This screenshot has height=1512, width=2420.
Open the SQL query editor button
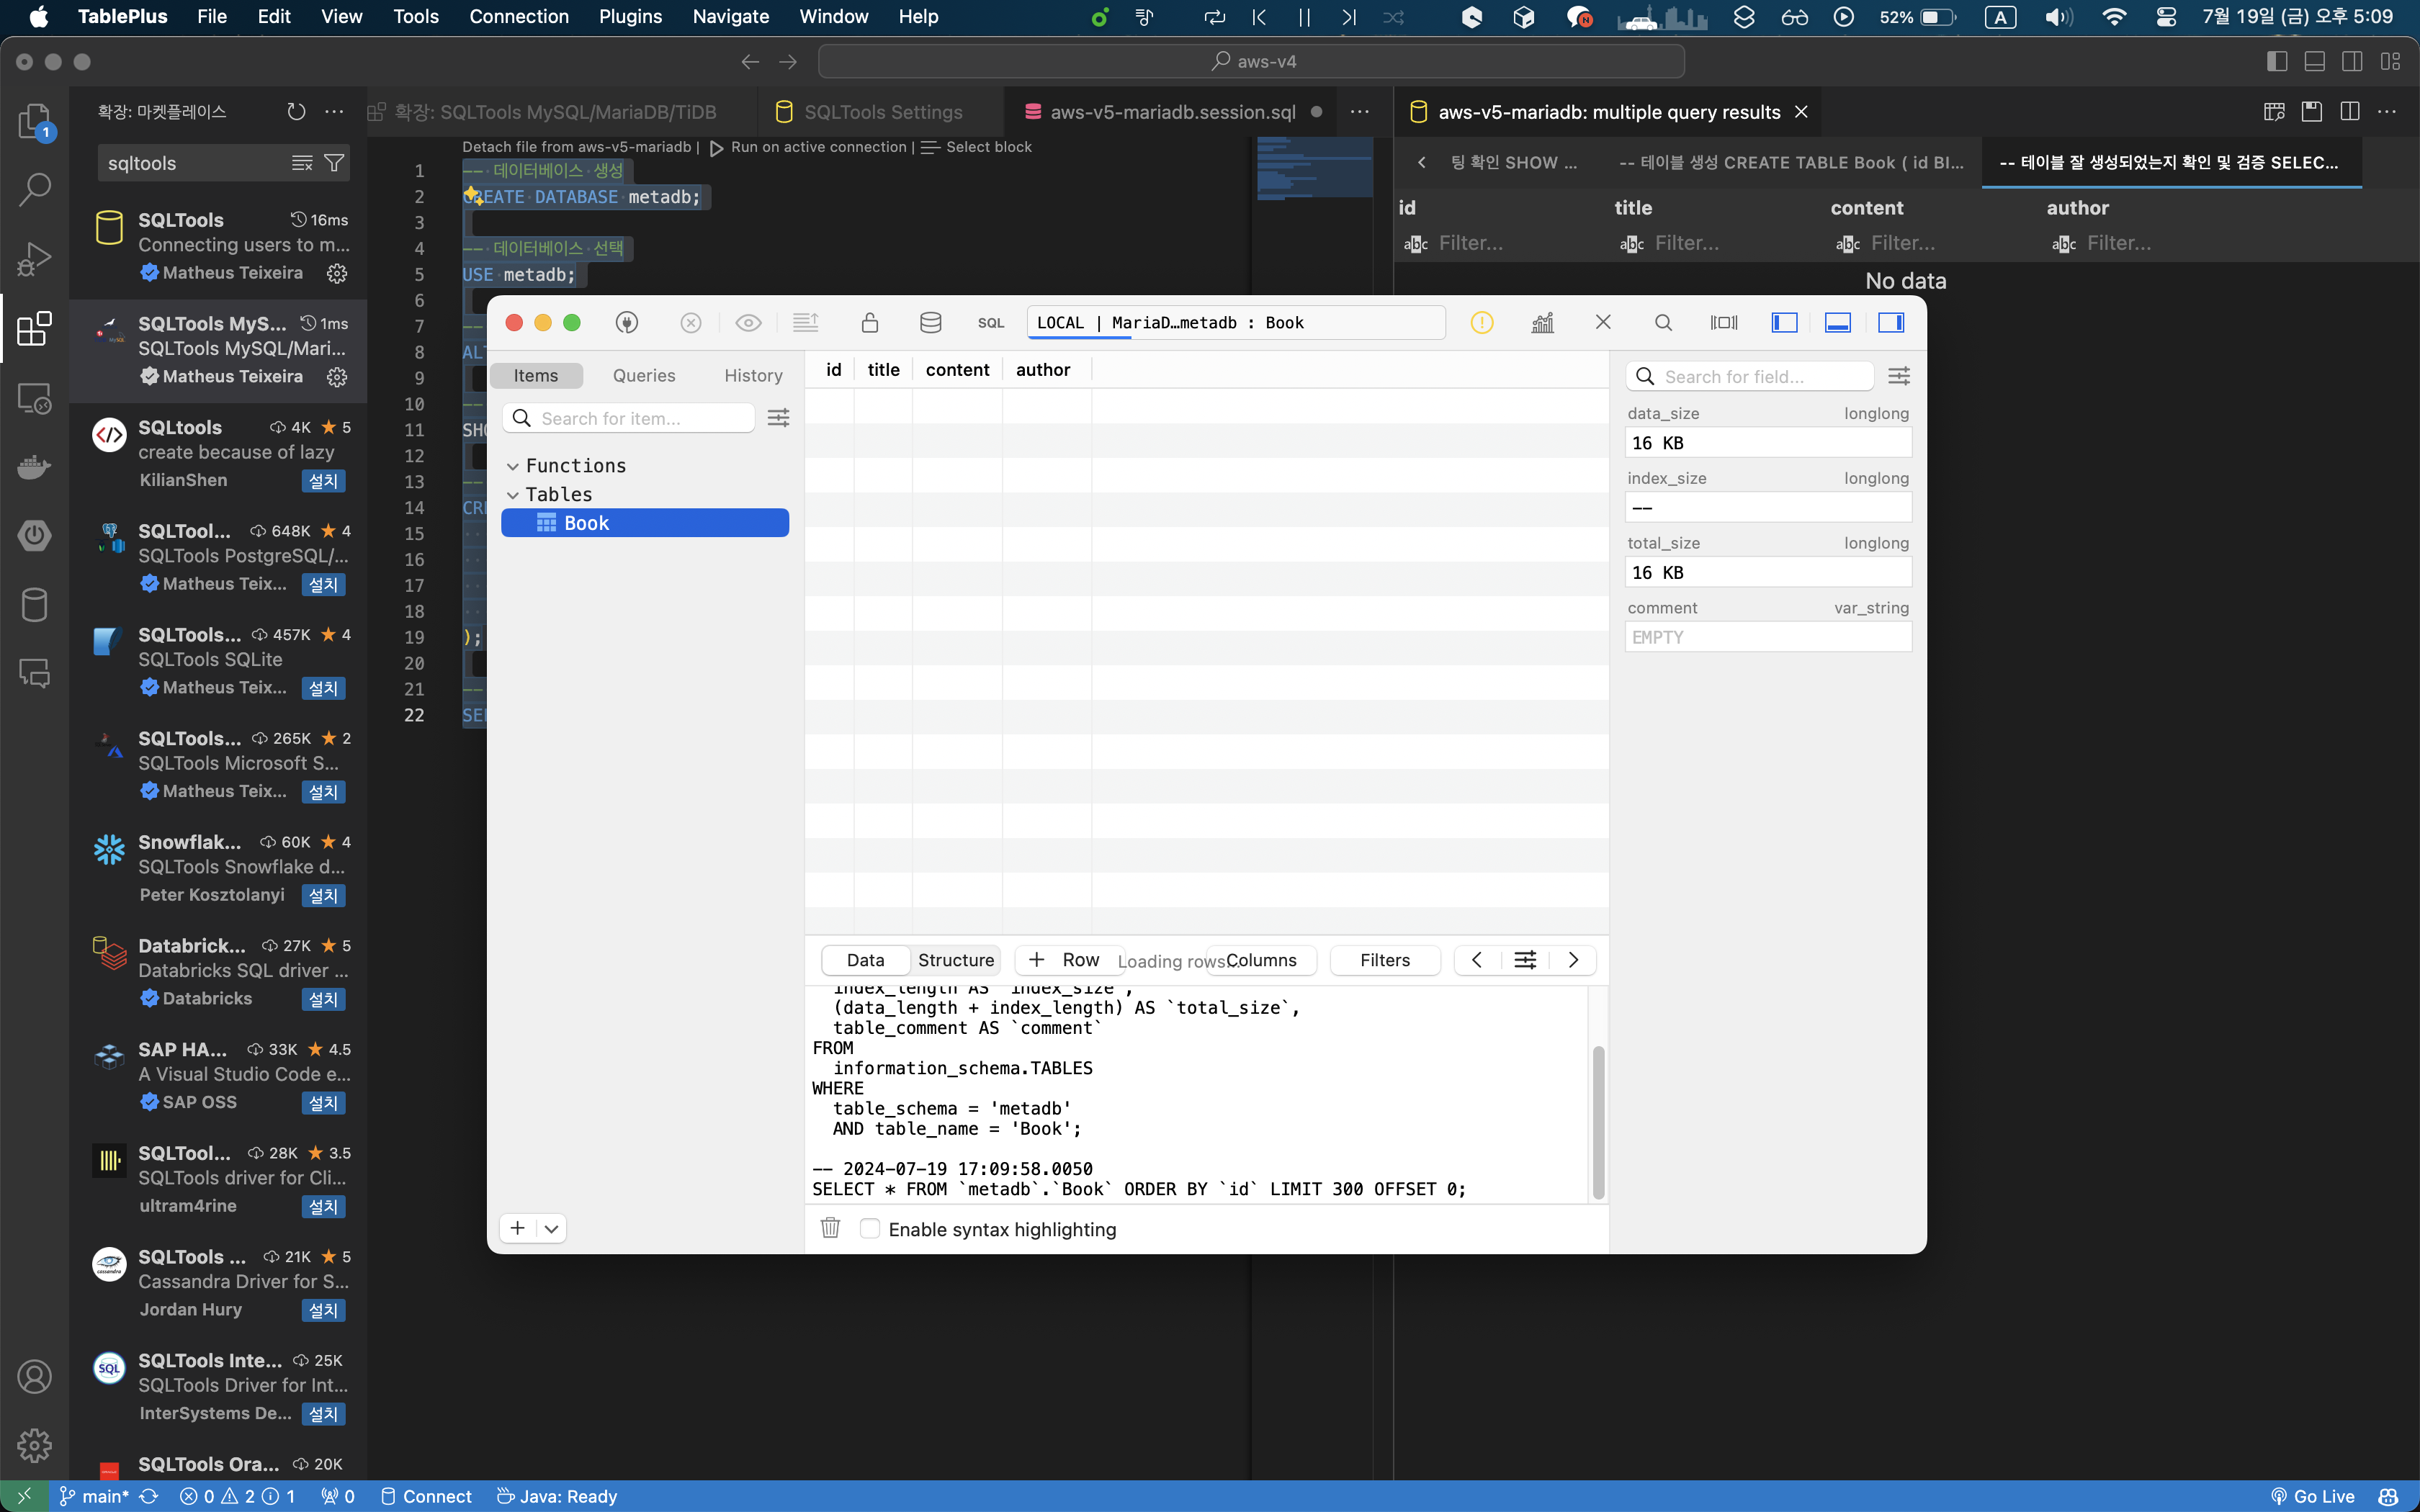tap(990, 322)
